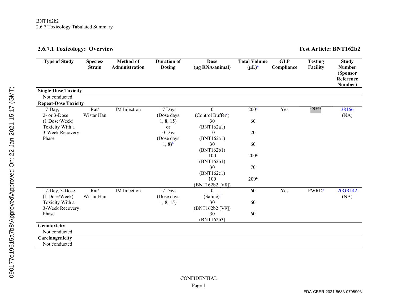
Task: Follow footnote b after dose days 1, 8
Action: (173, 143)
